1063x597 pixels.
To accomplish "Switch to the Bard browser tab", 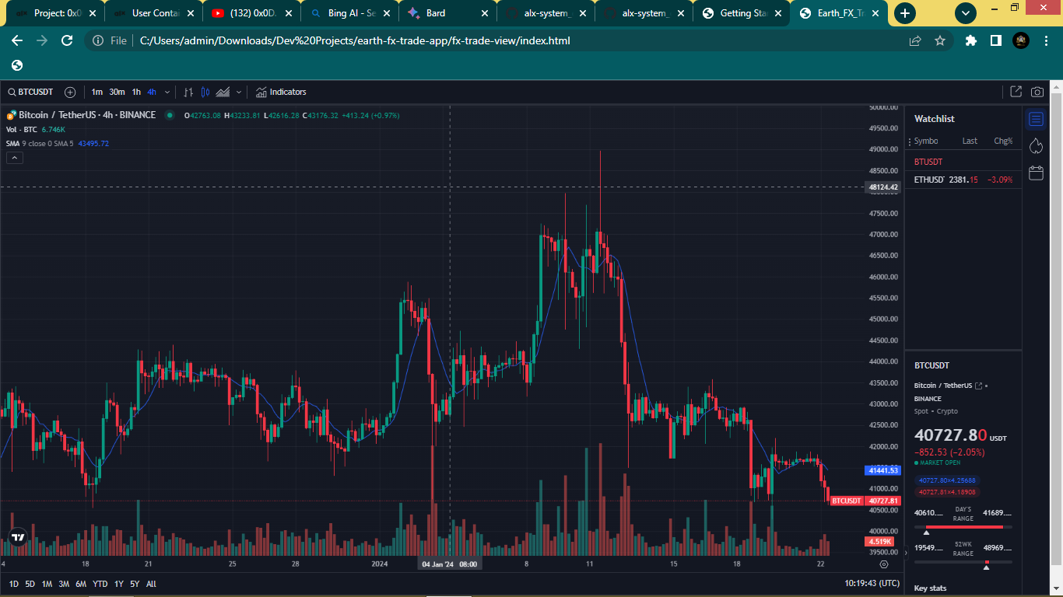I will [x=436, y=13].
